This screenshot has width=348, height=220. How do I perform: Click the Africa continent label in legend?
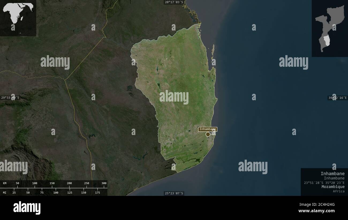pyautogui.click(x=339, y=191)
